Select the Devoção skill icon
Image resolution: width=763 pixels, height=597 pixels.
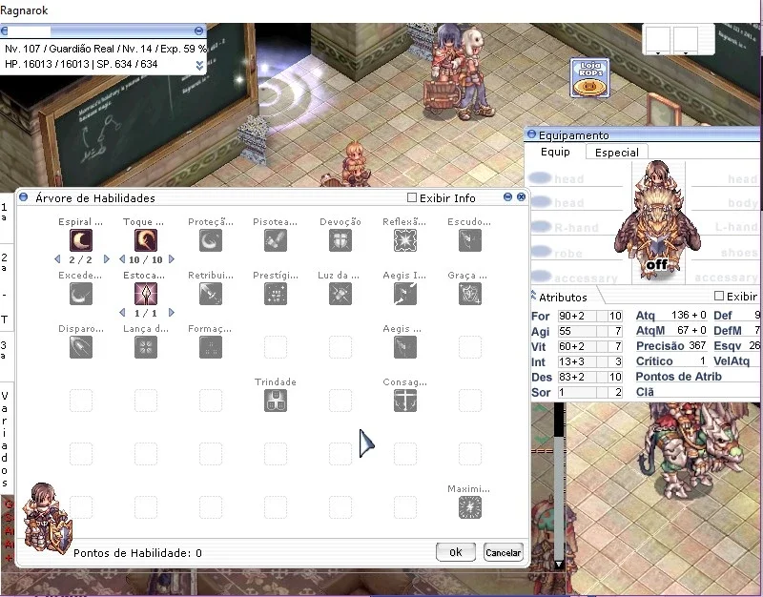(340, 240)
